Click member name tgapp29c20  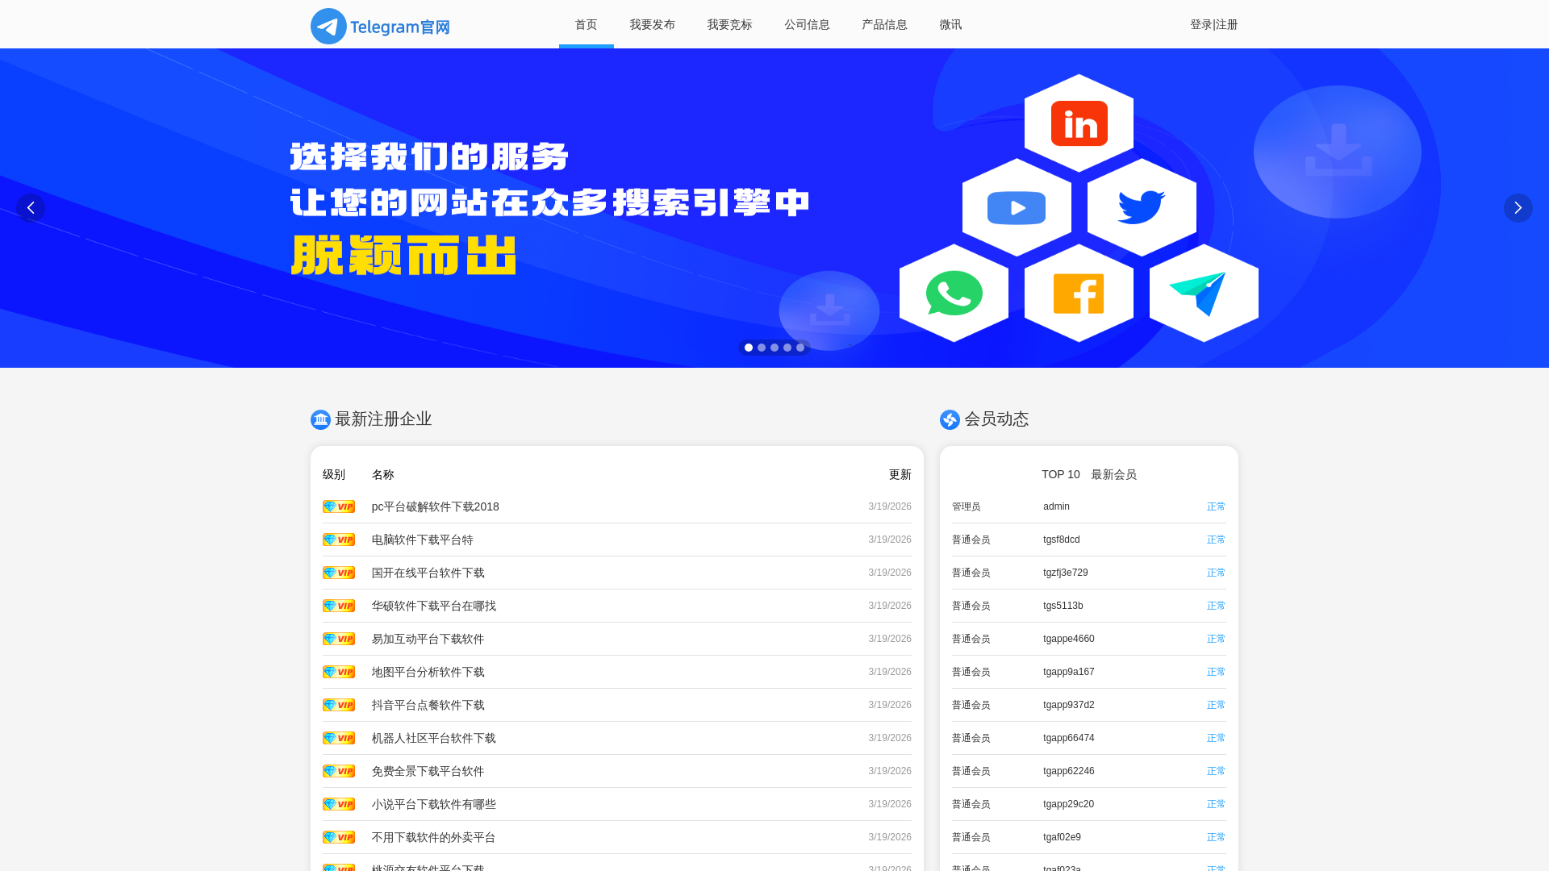tap(1069, 804)
